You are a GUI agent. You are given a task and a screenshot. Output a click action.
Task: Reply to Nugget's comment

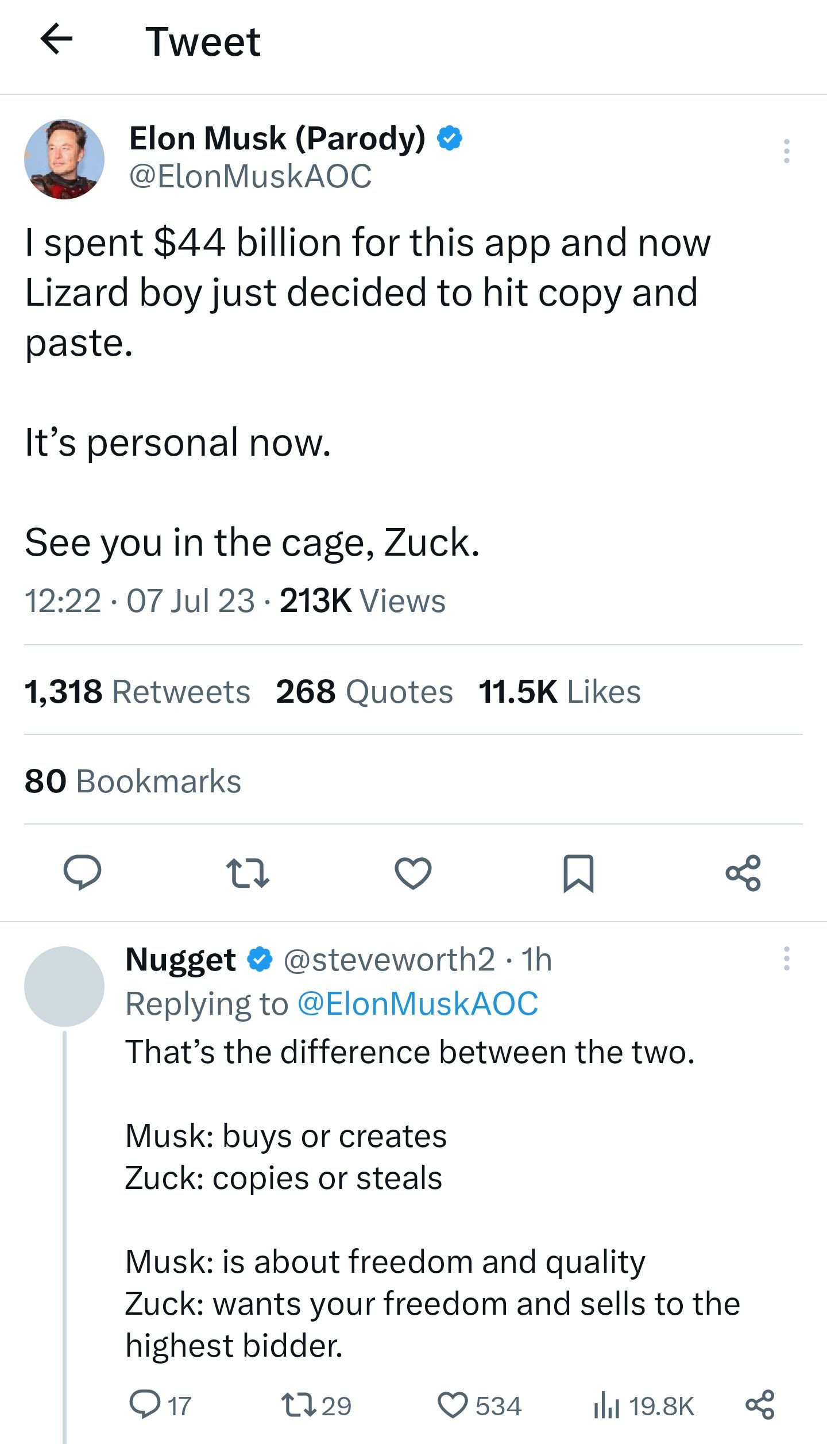[x=145, y=1405]
